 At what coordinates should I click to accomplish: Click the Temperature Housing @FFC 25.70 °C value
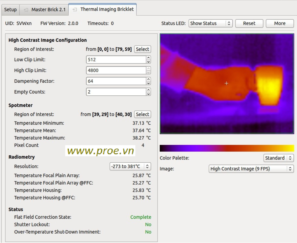click(x=141, y=197)
